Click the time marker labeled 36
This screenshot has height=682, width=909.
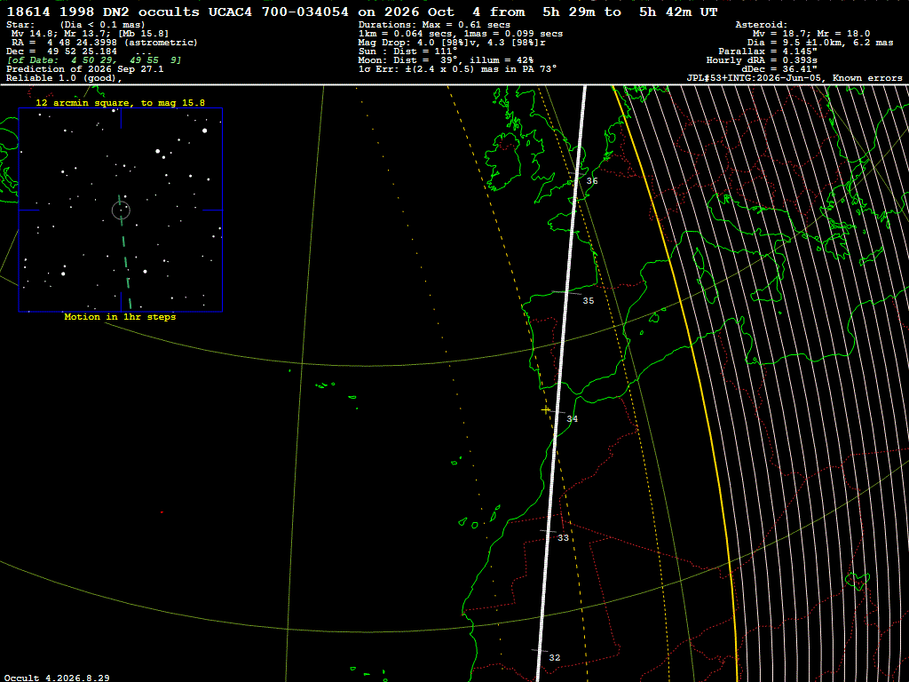pos(591,181)
